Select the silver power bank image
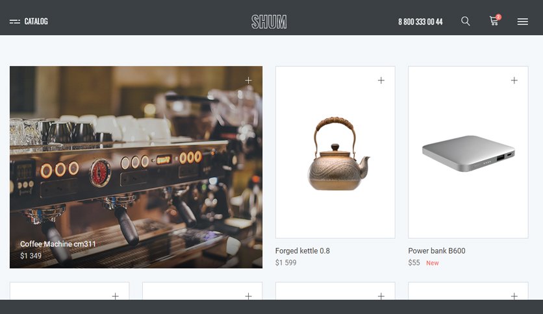Image resolution: width=543 pixels, height=314 pixels. pos(468,154)
